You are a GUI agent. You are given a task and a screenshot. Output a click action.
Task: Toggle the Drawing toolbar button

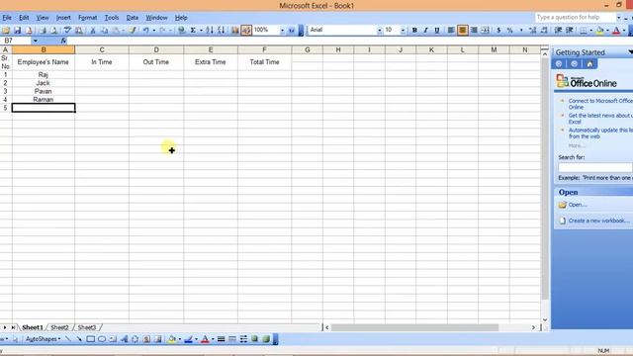coord(246,31)
